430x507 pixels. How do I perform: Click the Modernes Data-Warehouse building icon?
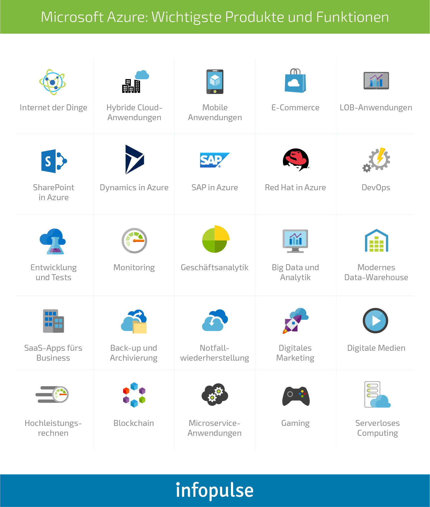[x=376, y=240]
